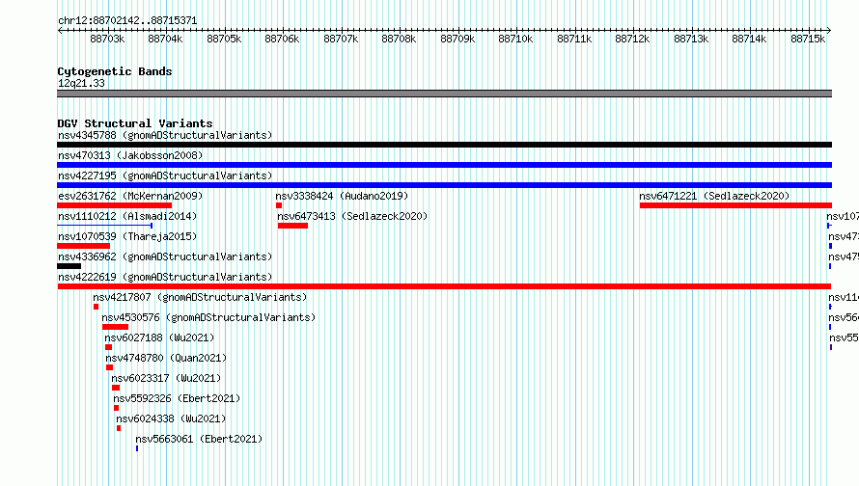Viewport: 859px width, 486px height.
Task: Click the 88712k ruler tick label
Action: point(632,39)
